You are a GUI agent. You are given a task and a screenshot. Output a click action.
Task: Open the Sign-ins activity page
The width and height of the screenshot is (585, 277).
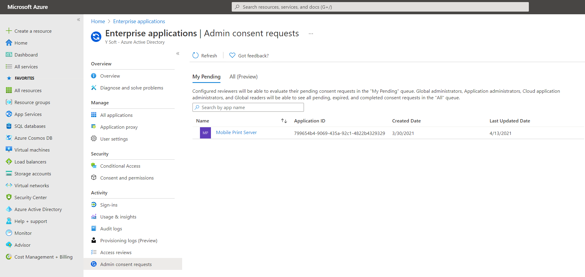click(109, 205)
